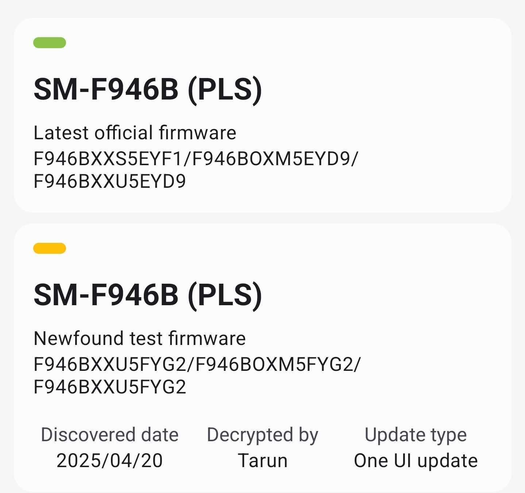Tap (PLS) region code in official firmware card

[225, 89]
